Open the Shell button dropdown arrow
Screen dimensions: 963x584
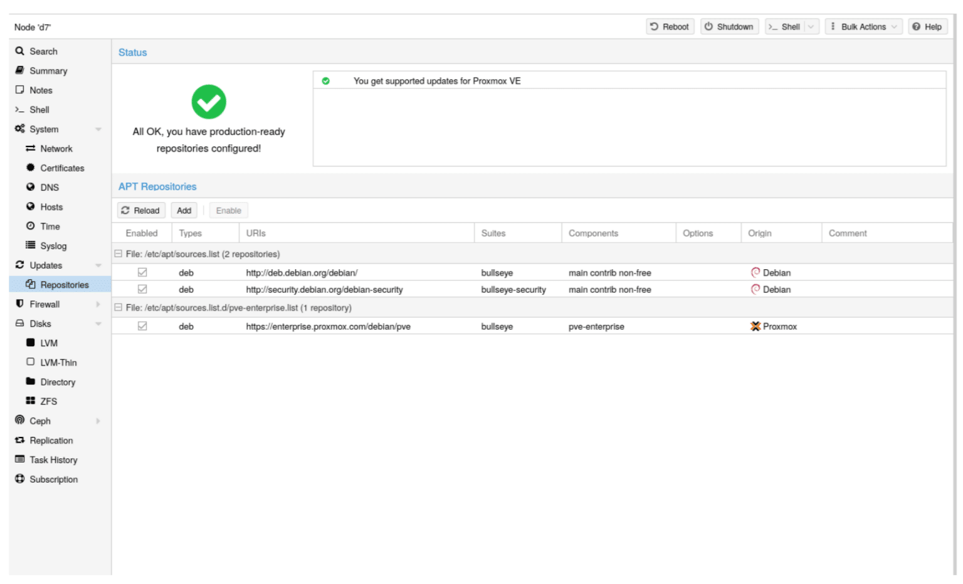click(809, 26)
